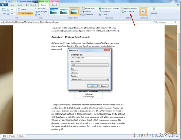Open the Font family Arial dropdown
Viewport: 181px width, 140px height.
90,65
